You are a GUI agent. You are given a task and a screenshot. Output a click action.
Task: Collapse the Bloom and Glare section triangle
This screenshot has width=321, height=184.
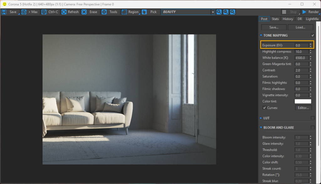click(261, 127)
